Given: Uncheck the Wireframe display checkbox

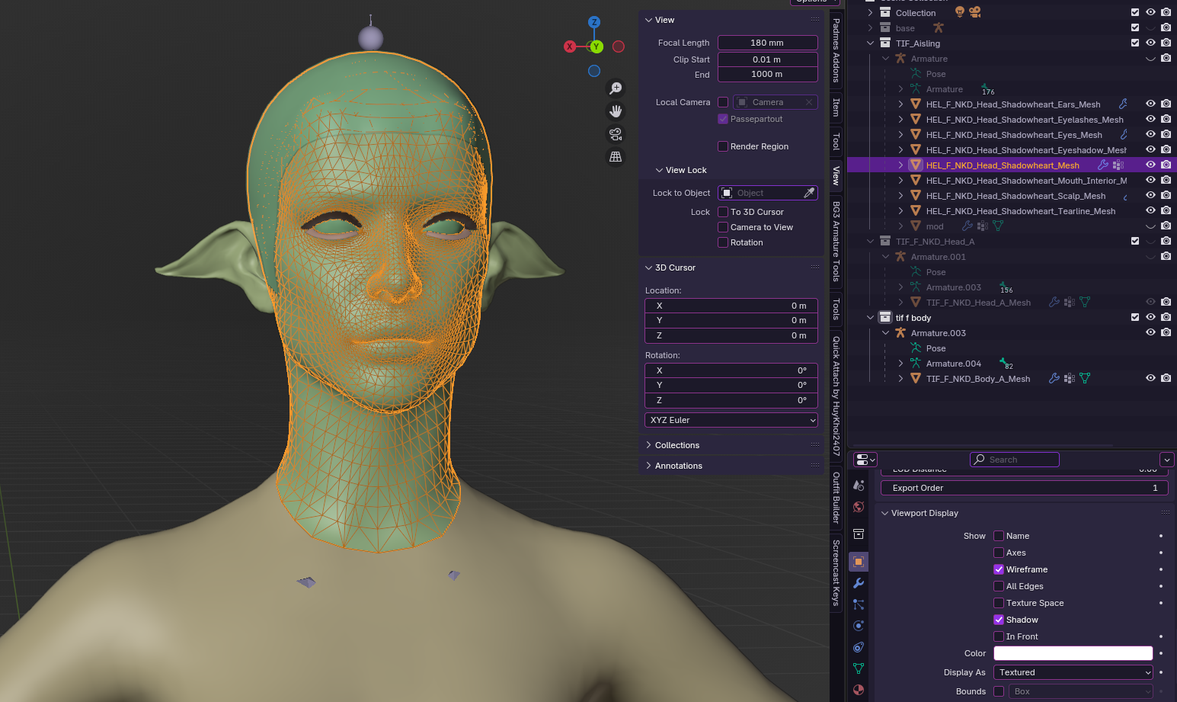Looking at the screenshot, I should pyautogui.click(x=999, y=569).
